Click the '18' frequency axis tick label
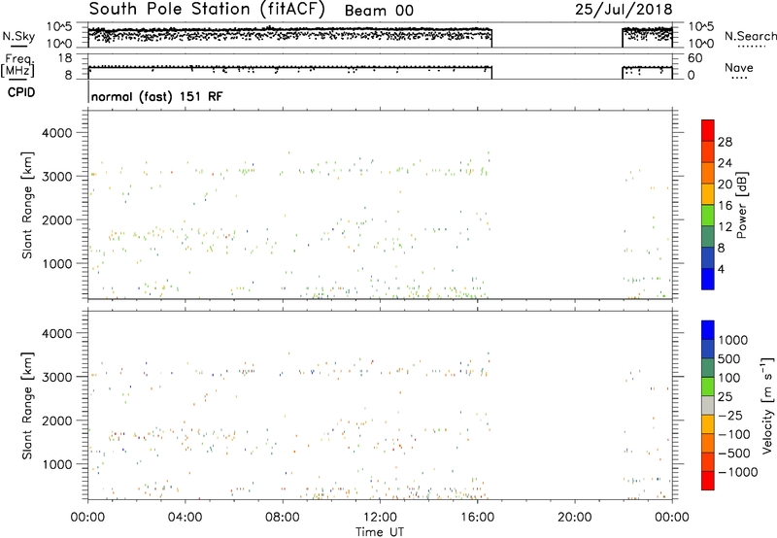This screenshot has height=538, width=777. [x=64, y=58]
